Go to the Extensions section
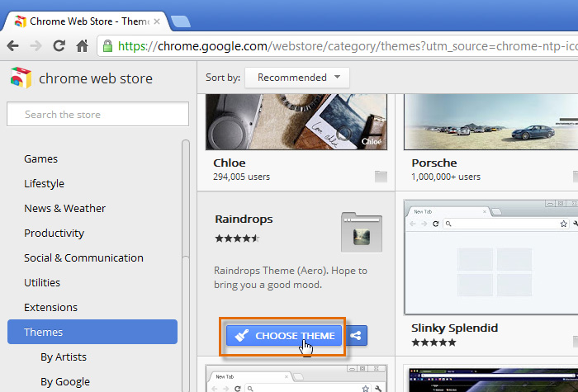Viewport: 578px width, 392px height. point(51,307)
